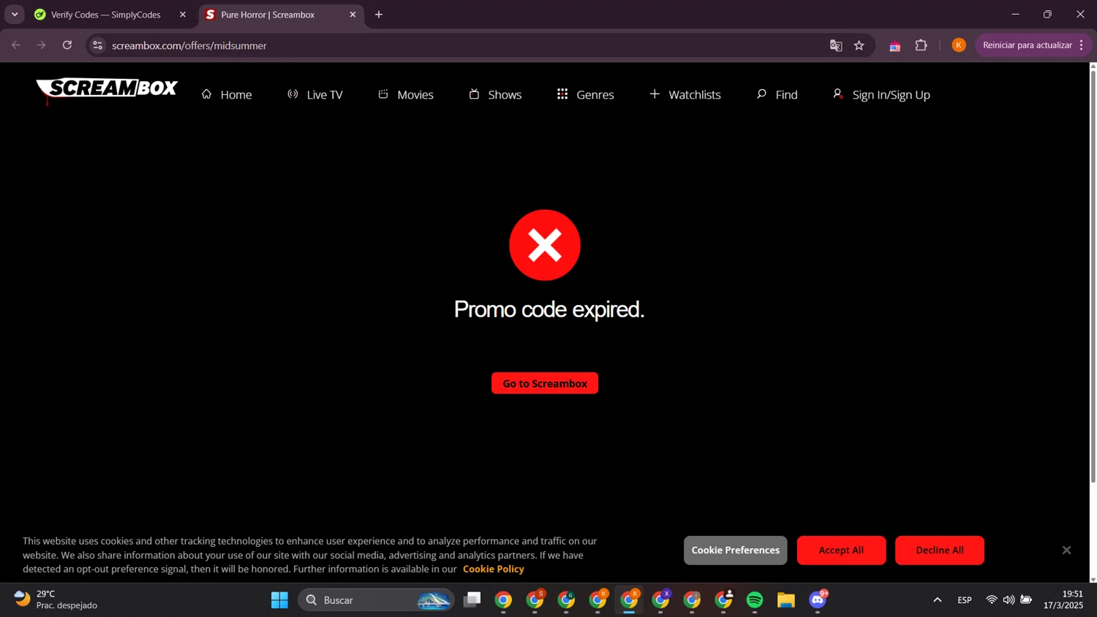Click the Screambox logo
The width and height of the screenshot is (1097, 617).
[x=107, y=91]
